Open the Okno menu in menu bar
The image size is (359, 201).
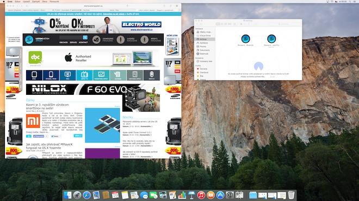click(x=45, y=2)
